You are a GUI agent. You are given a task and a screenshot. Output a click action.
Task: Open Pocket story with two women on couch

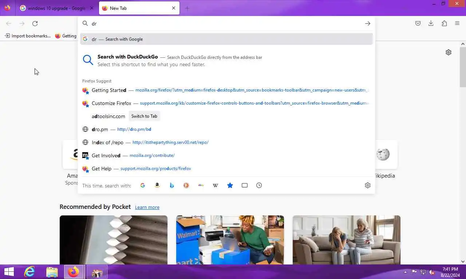click(347, 240)
